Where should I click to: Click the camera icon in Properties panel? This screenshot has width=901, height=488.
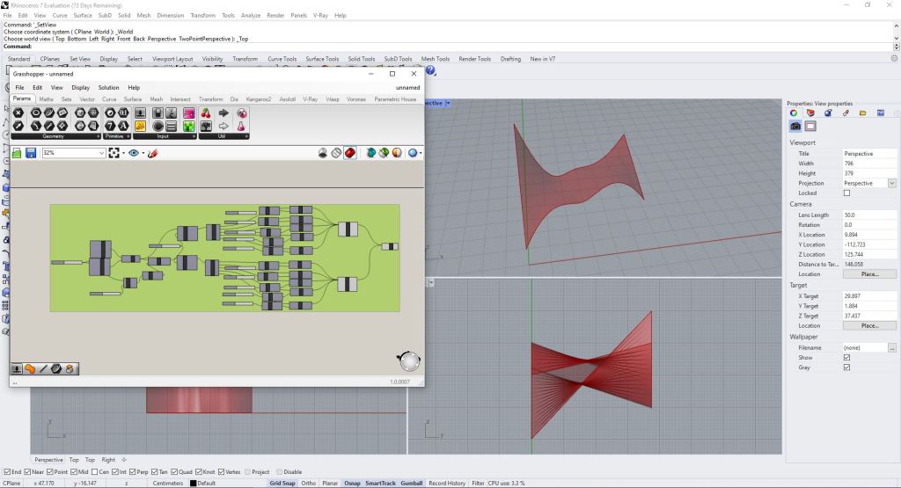click(x=794, y=126)
